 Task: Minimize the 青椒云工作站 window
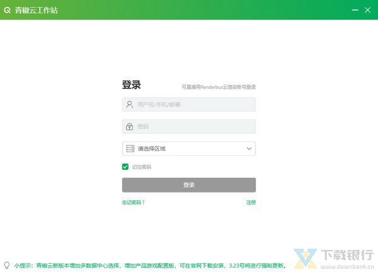(x=355, y=10)
